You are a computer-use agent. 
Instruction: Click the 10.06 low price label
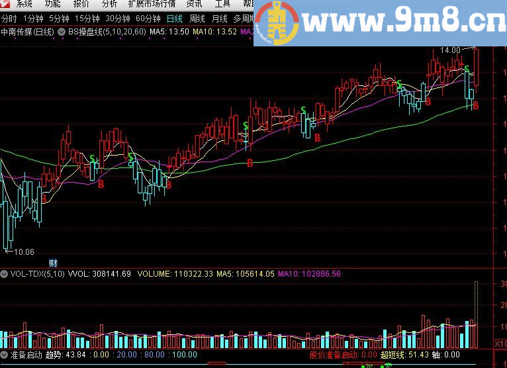point(24,252)
